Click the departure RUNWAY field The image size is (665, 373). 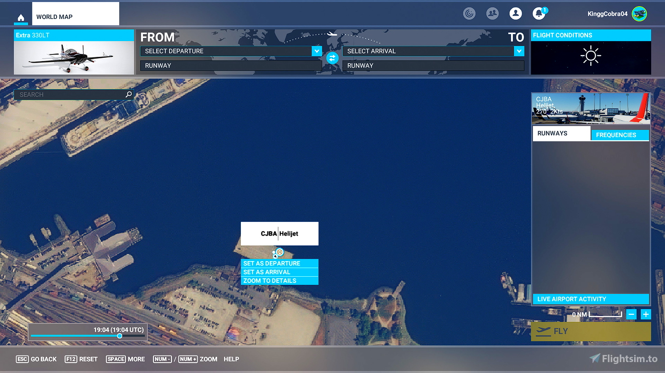(x=231, y=66)
